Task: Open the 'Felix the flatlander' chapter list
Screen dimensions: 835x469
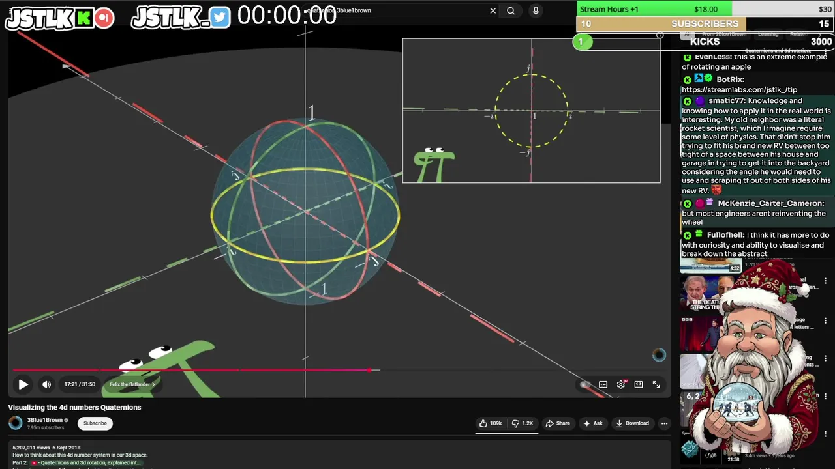Action: pos(132,384)
